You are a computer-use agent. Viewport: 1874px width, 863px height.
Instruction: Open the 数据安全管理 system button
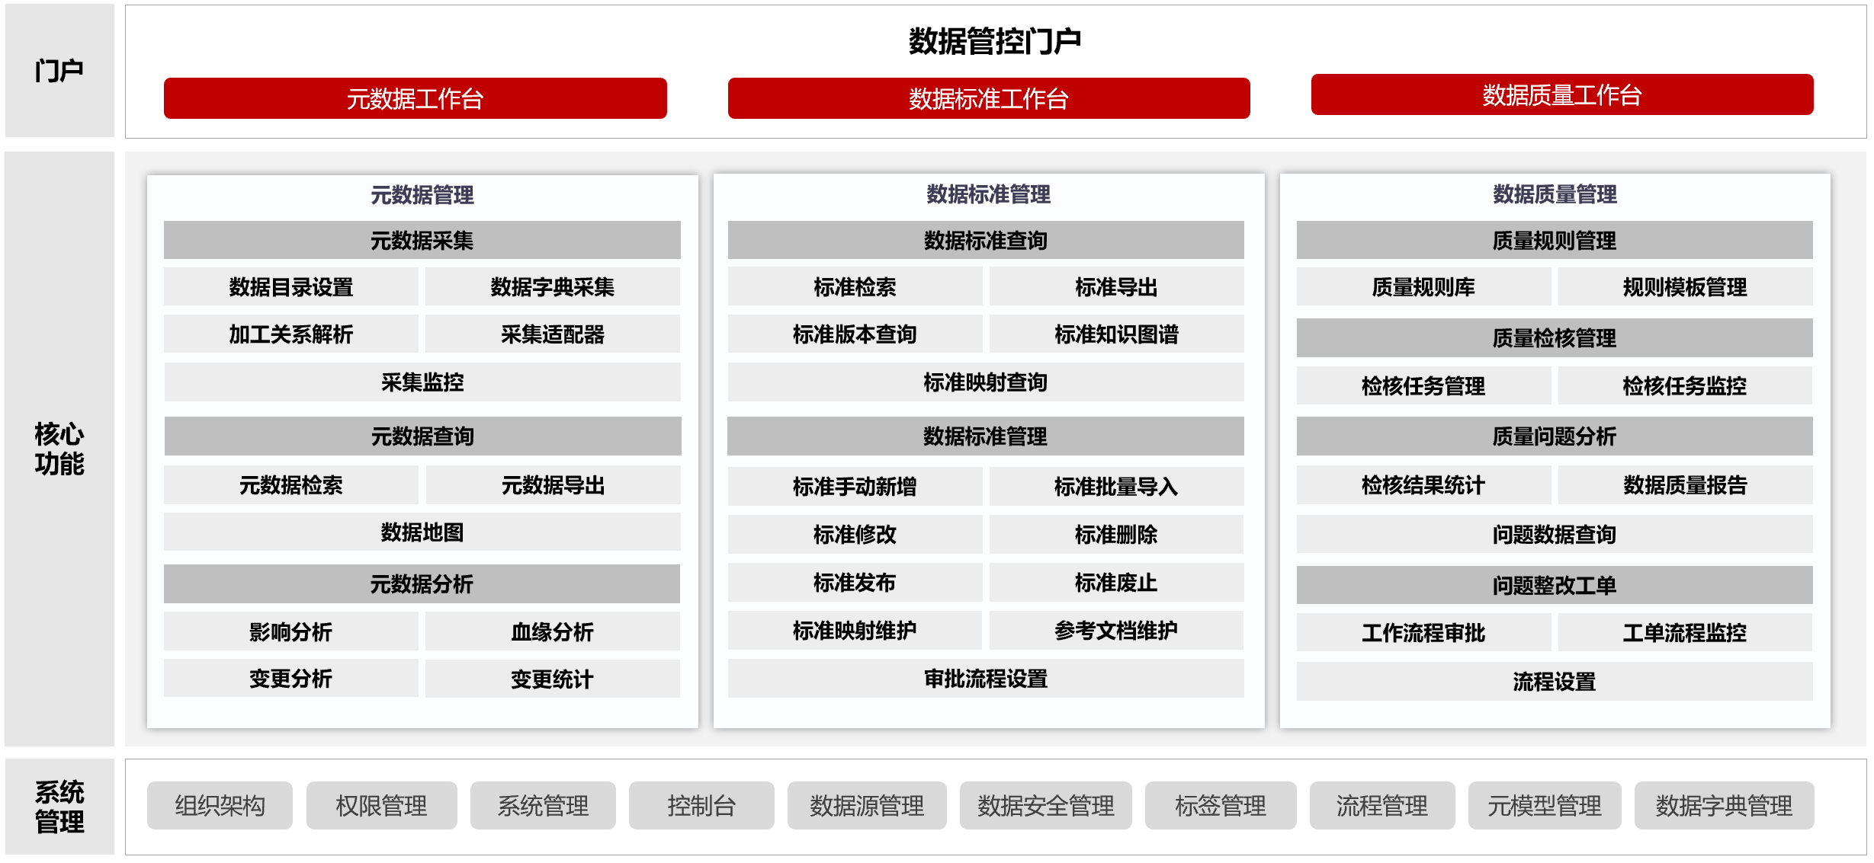1046,805
